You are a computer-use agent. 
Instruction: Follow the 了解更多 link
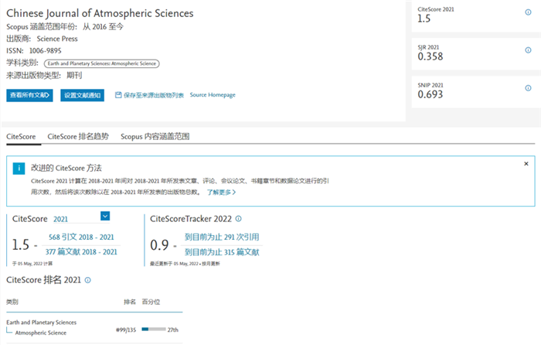pos(220,192)
